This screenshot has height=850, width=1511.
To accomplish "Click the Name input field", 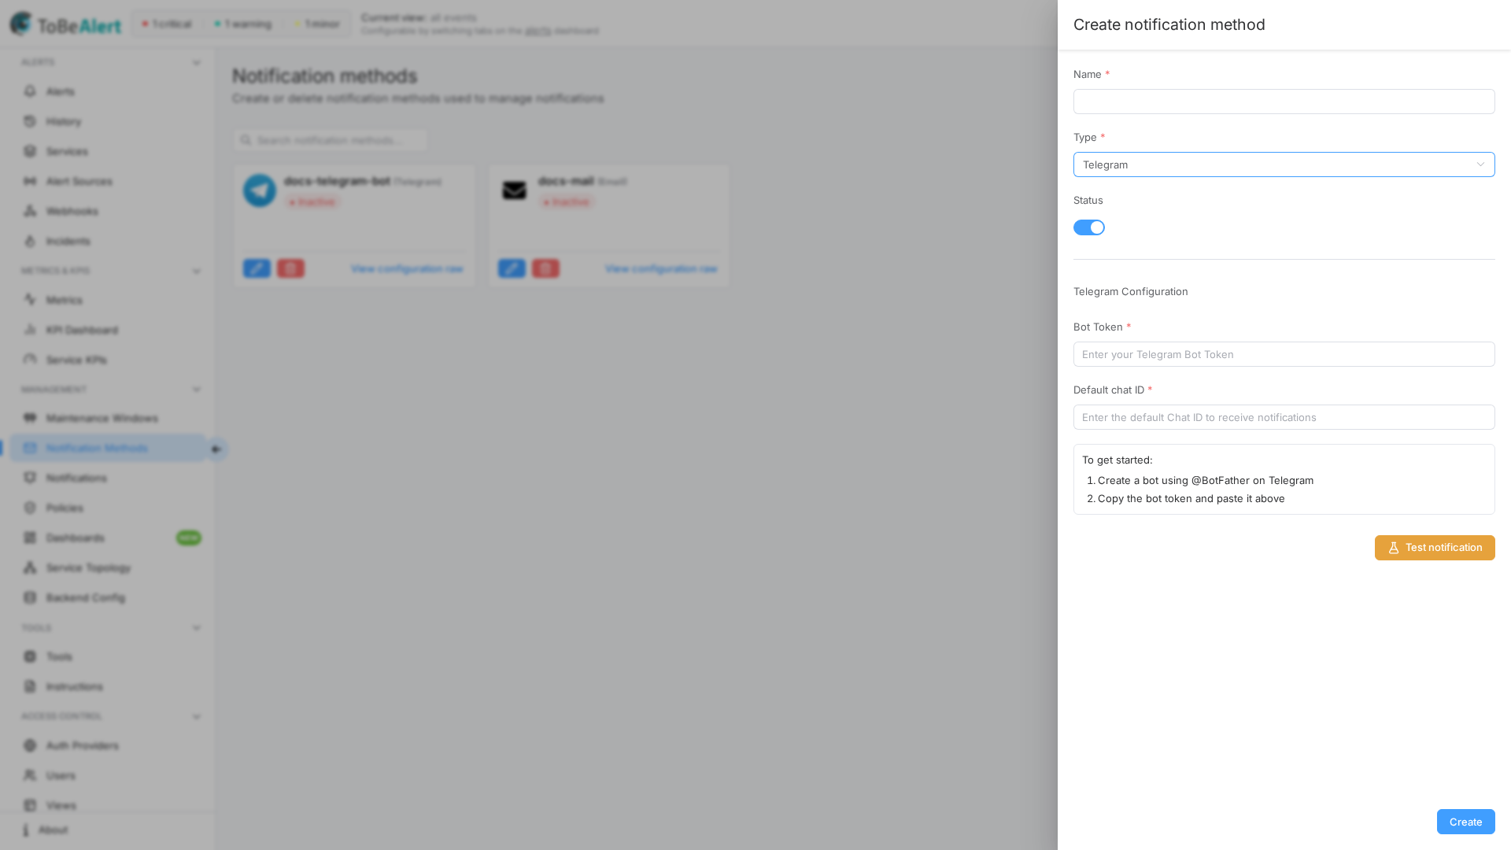I will [x=1284, y=102].
